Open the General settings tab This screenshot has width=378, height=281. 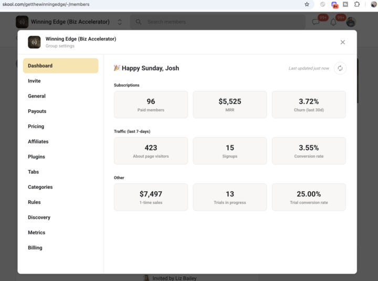60,96
